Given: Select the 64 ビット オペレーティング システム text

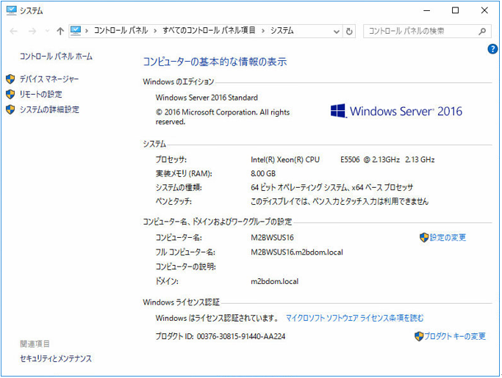Looking at the screenshot, I should (x=298, y=187).
